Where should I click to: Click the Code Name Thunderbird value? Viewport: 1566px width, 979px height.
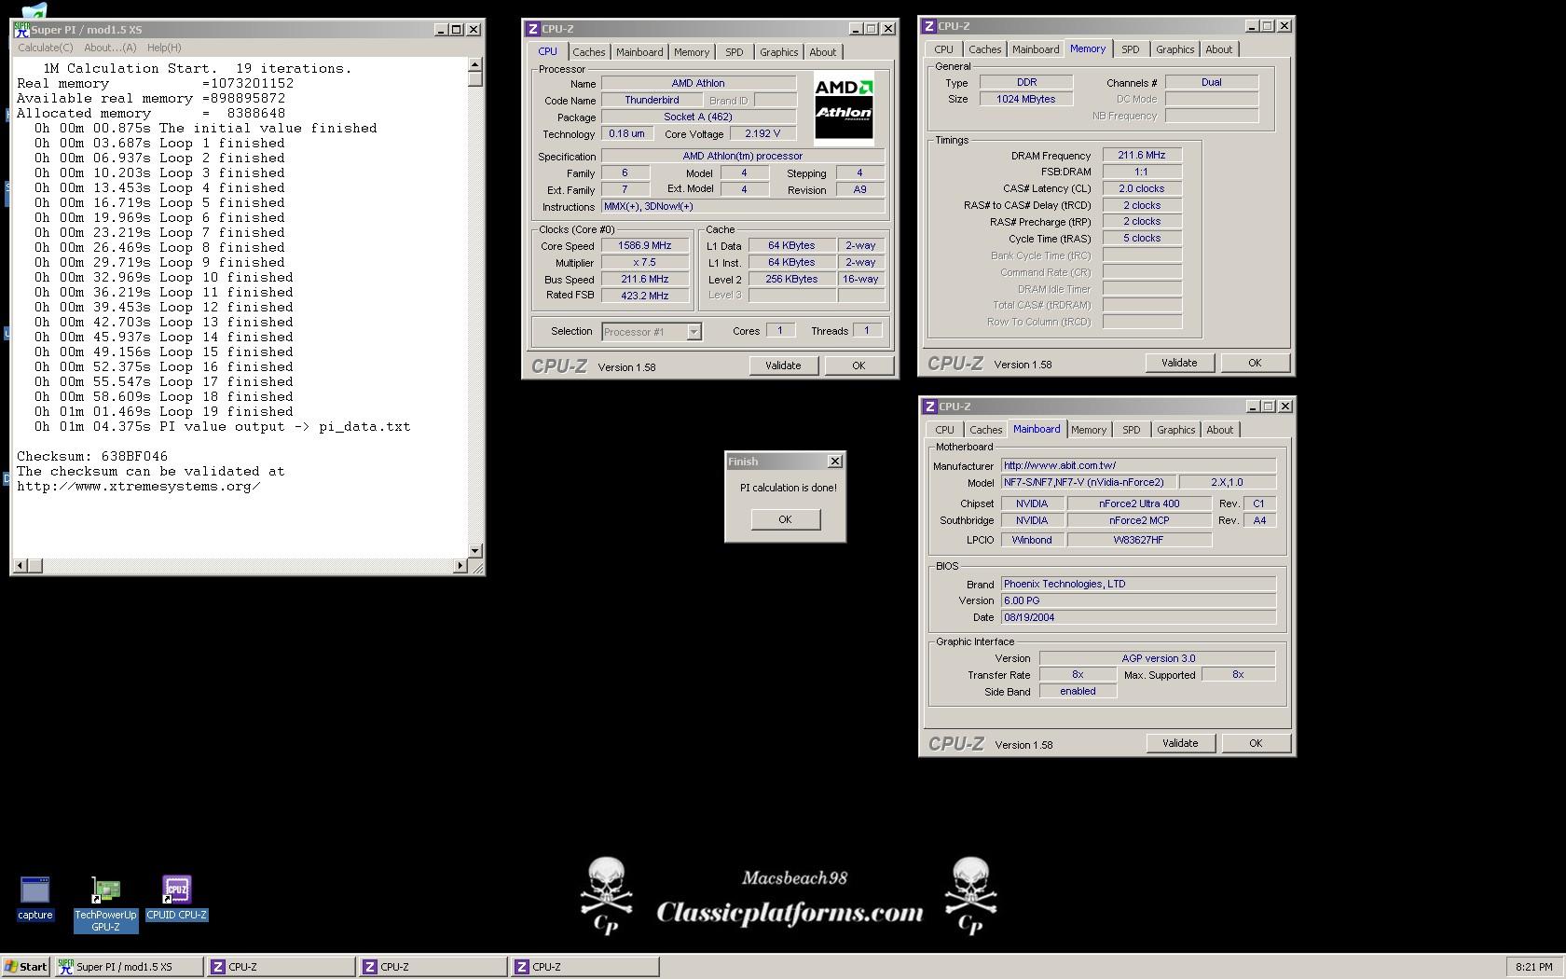pyautogui.click(x=652, y=100)
